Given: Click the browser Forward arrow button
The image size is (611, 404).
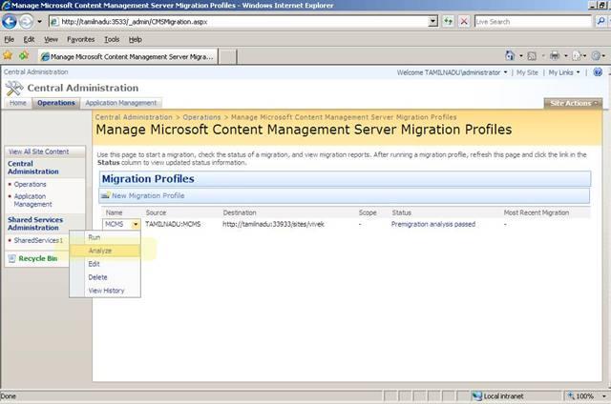Looking at the screenshot, I should [x=26, y=21].
